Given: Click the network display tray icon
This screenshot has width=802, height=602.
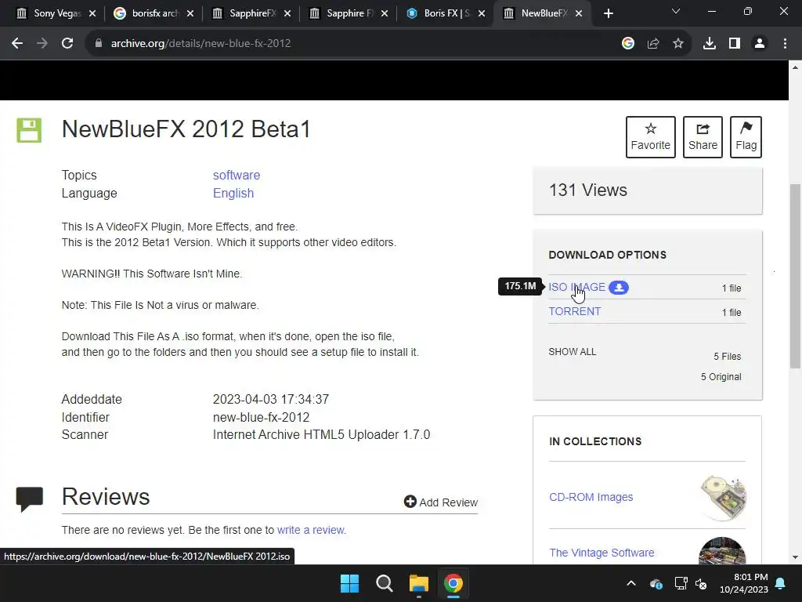Looking at the screenshot, I should [681, 583].
